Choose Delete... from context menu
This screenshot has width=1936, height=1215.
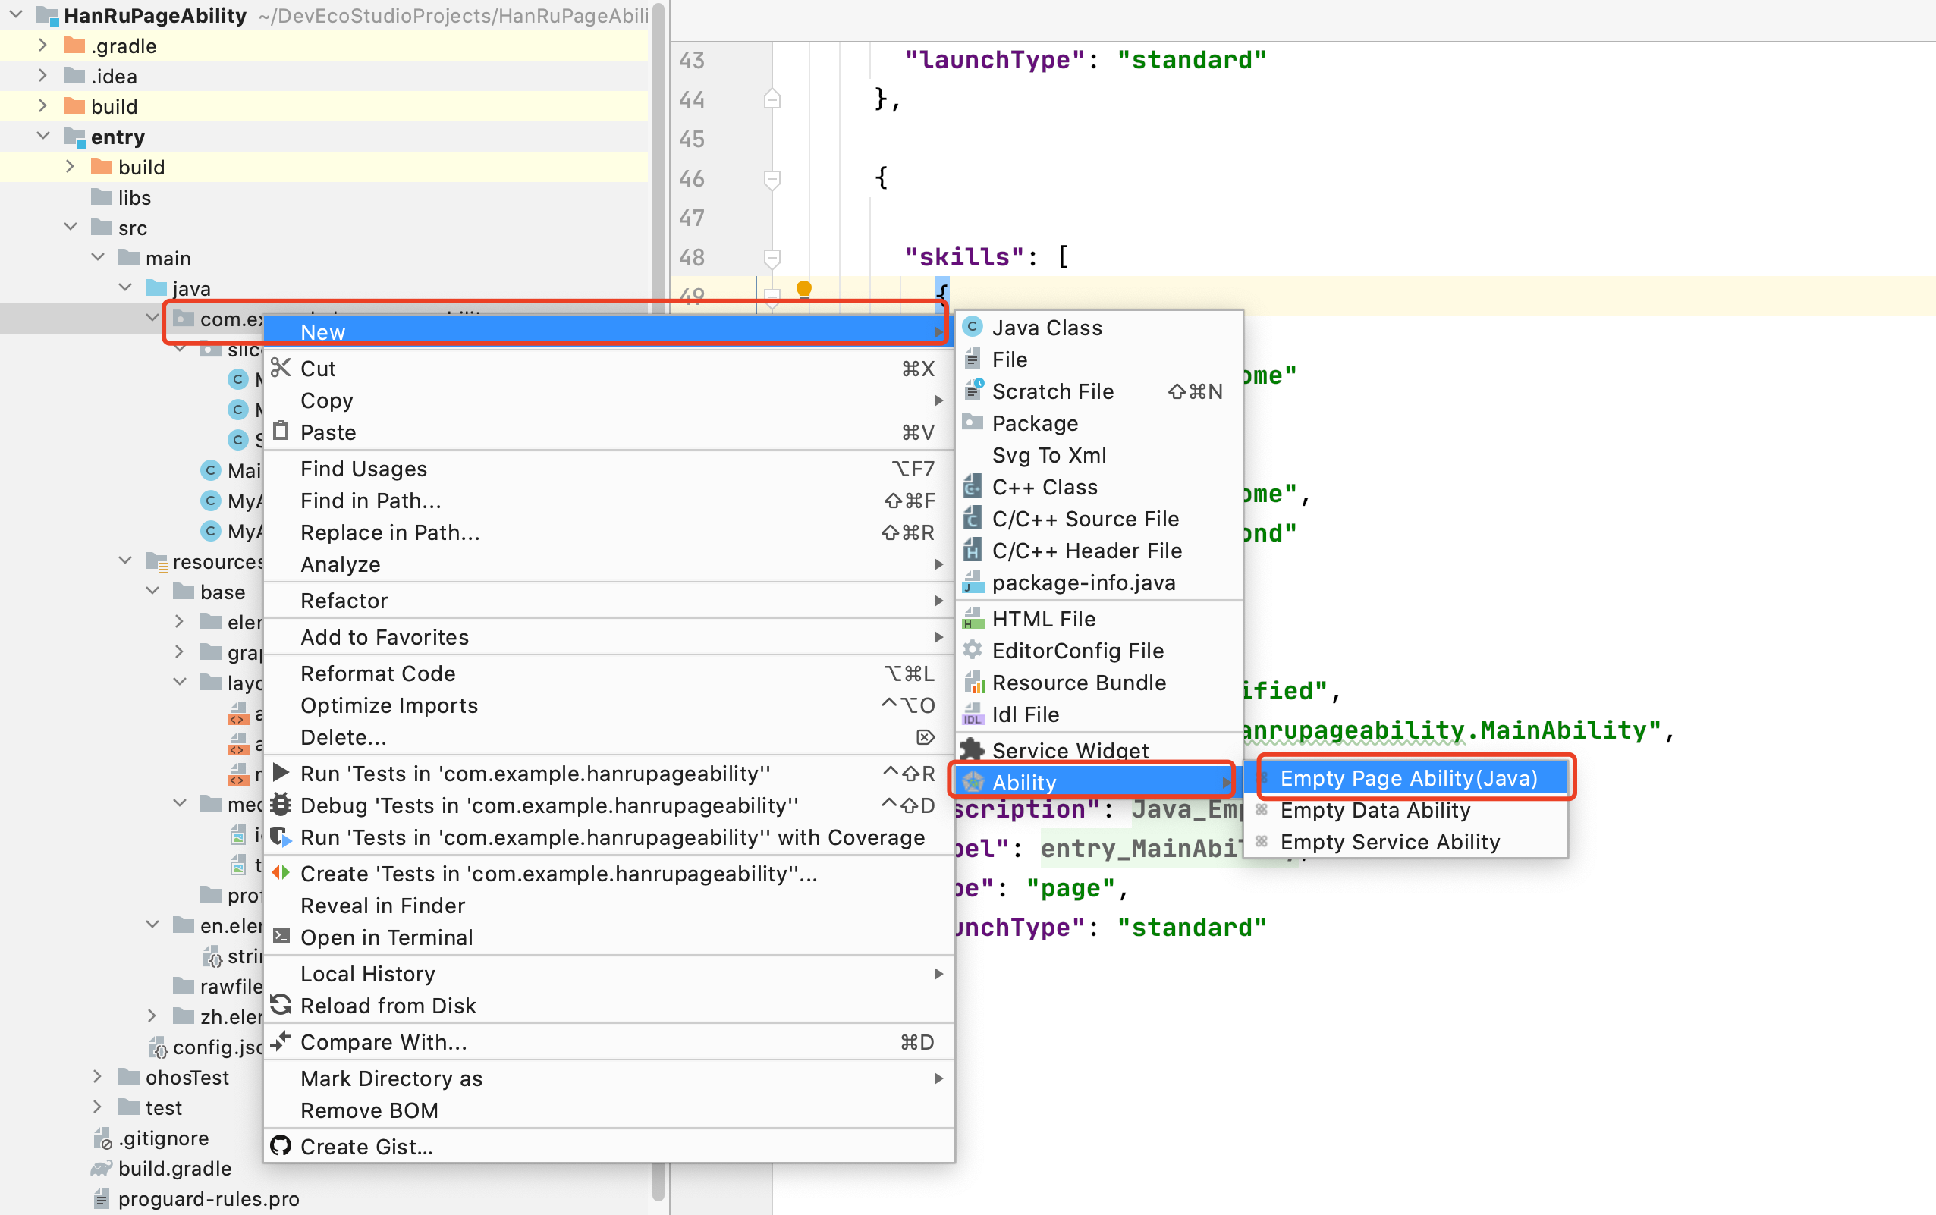[609, 737]
